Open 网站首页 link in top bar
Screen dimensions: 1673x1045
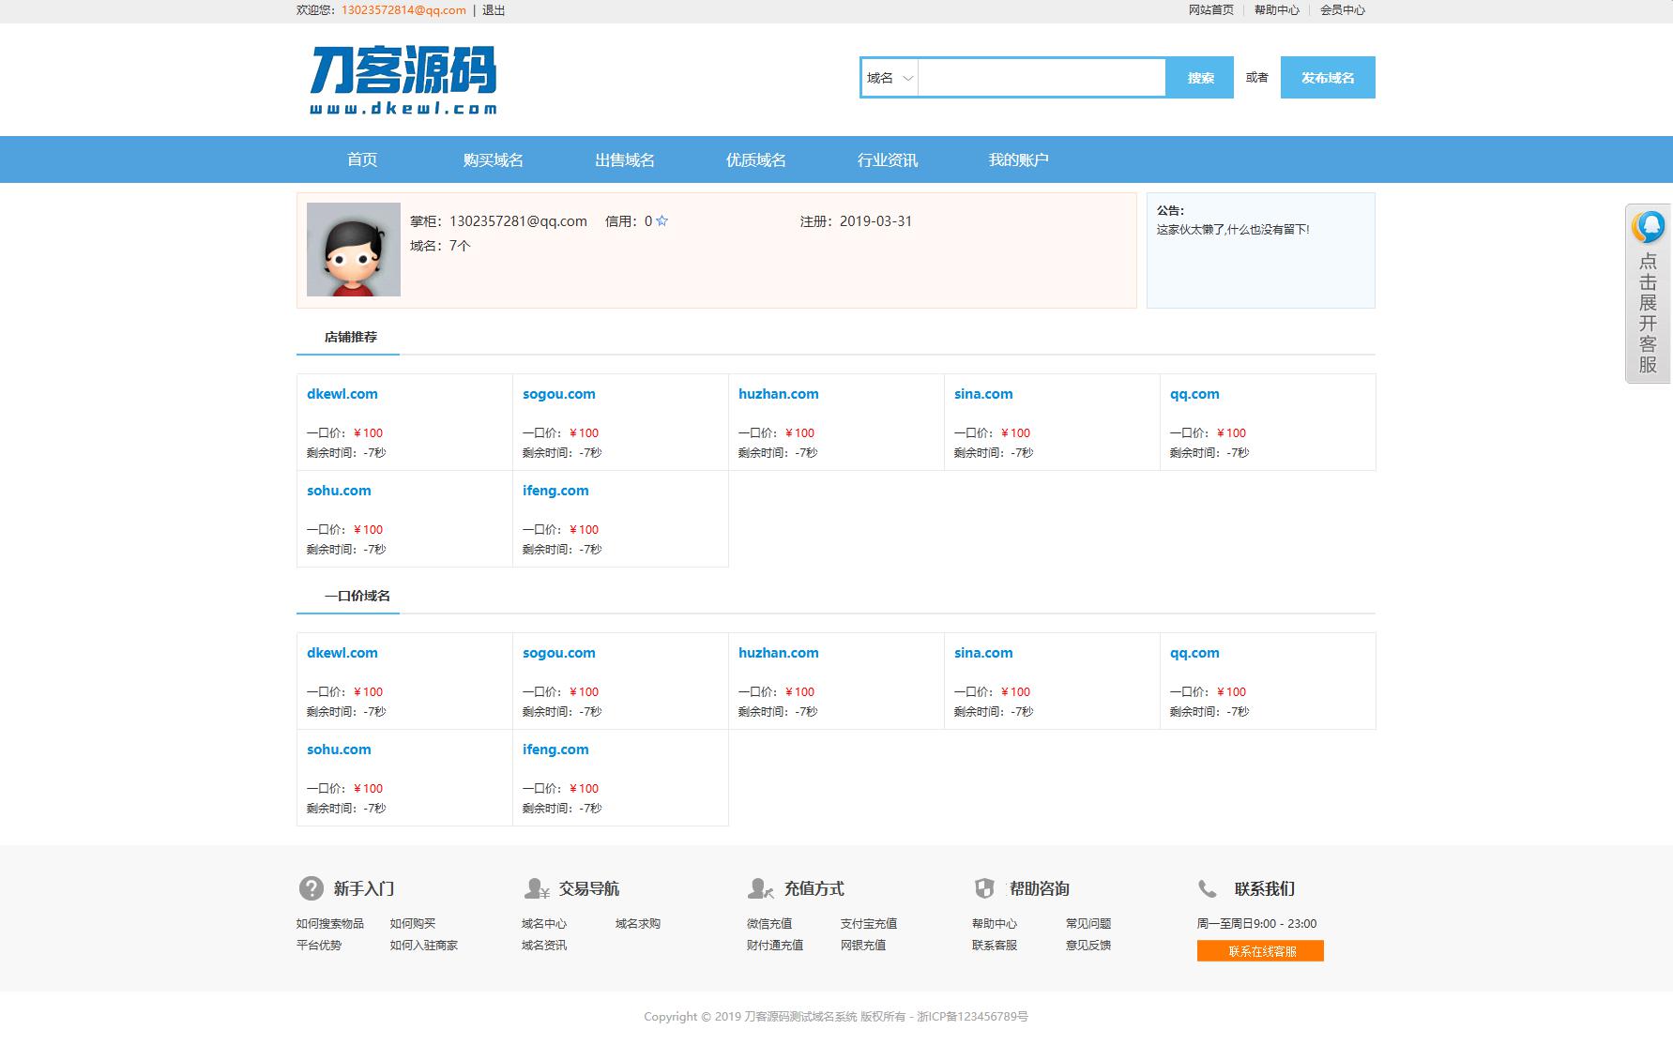tap(1211, 10)
